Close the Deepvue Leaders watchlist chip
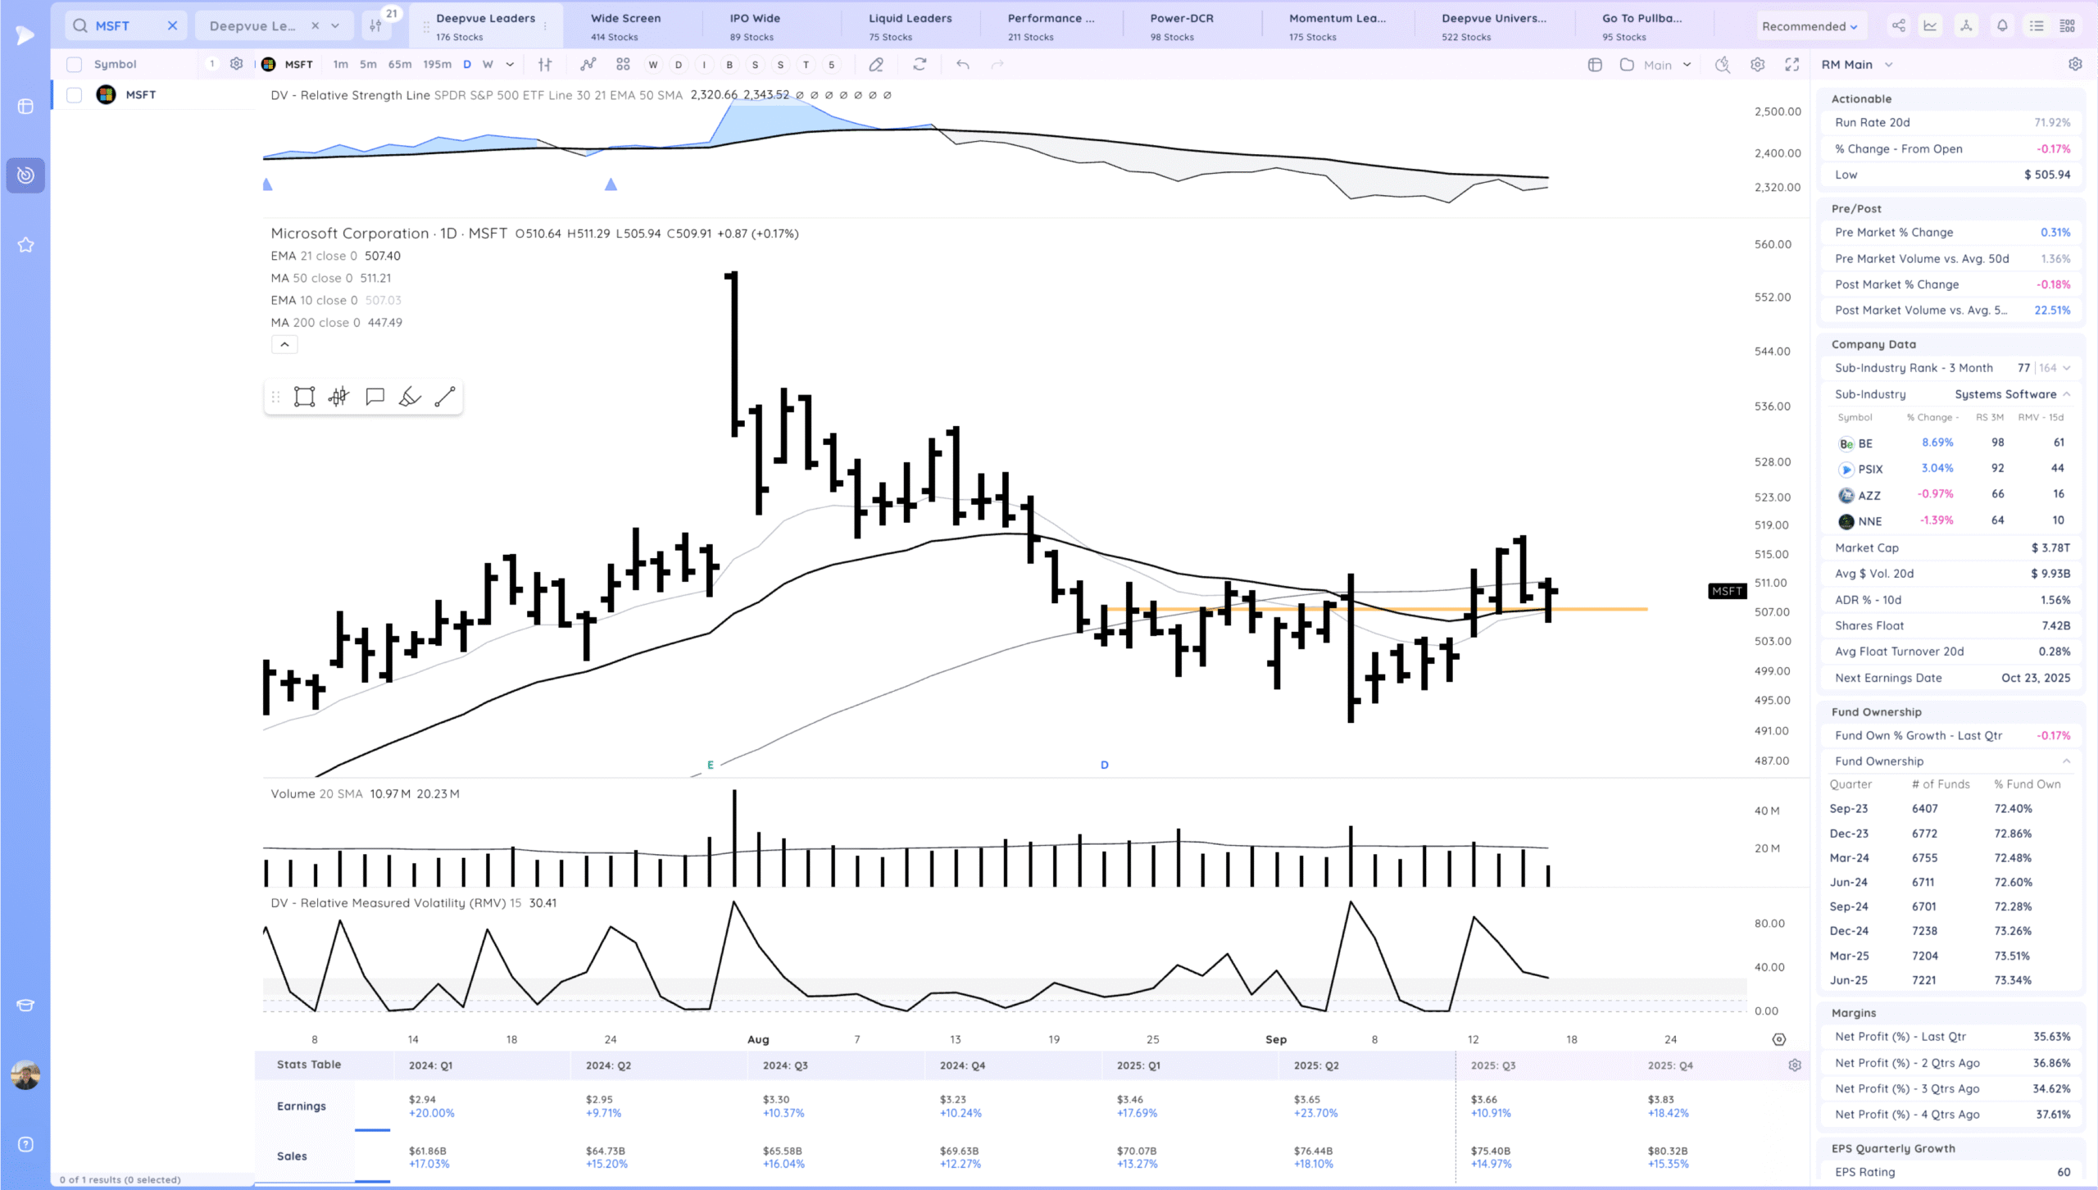 (x=315, y=25)
